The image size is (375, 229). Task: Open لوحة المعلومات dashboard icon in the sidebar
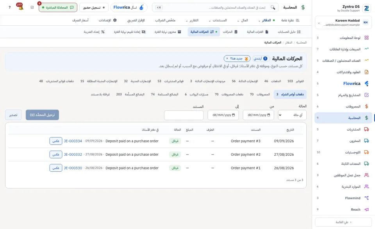pos(366,38)
